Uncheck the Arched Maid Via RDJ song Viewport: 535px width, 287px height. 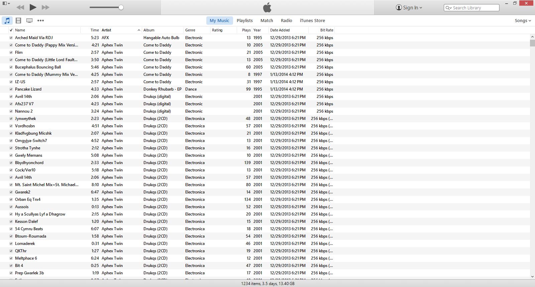(11, 38)
